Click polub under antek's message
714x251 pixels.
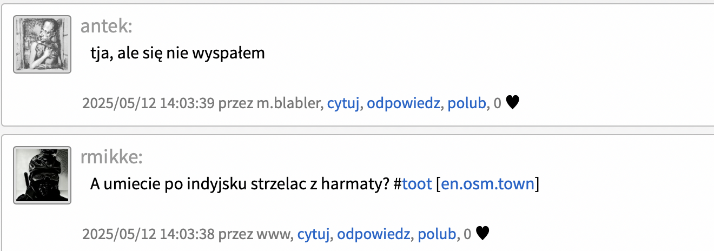tap(467, 103)
